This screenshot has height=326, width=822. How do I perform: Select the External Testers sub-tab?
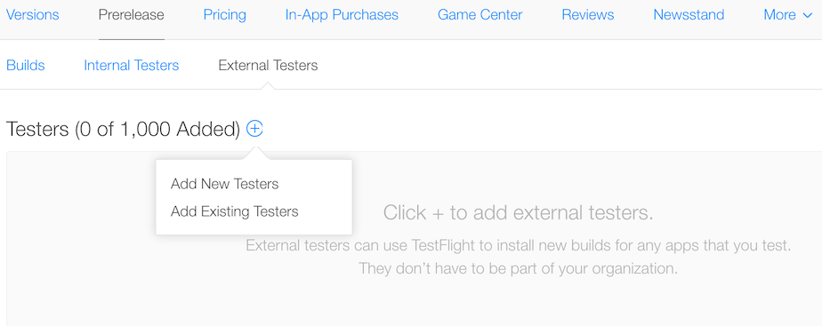[x=268, y=66]
